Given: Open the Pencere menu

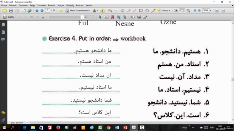Looking at the screenshot, I should pyautogui.click(x=80, y=5).
